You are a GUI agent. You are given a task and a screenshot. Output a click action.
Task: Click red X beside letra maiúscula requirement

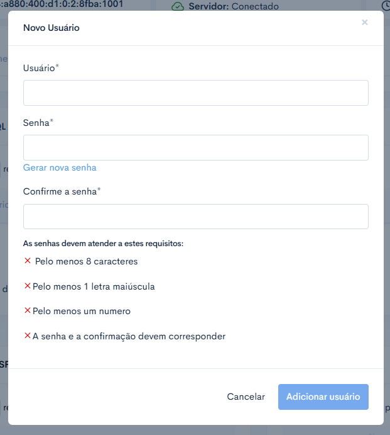point(28,286)
